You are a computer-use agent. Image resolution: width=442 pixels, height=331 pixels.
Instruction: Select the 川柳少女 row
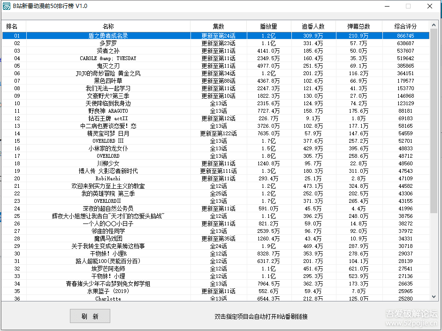pyautogui.click(x=108, y=163)
